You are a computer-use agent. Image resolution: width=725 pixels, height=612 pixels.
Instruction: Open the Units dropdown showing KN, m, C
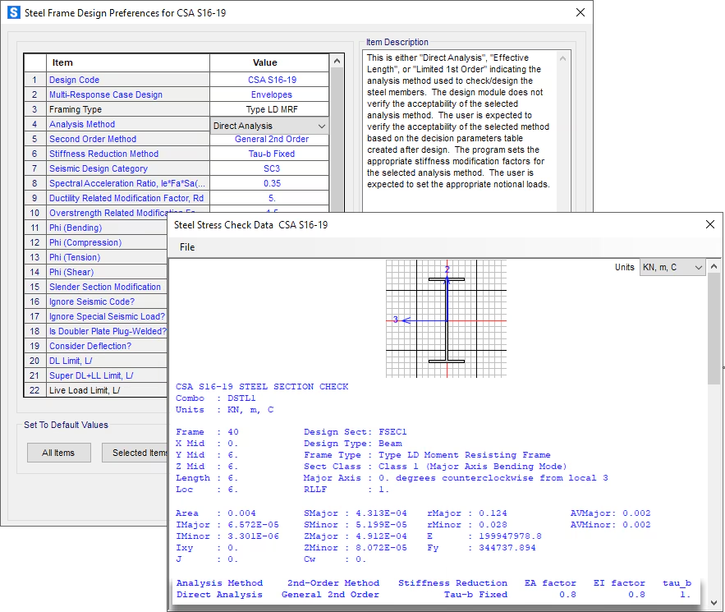672,268
